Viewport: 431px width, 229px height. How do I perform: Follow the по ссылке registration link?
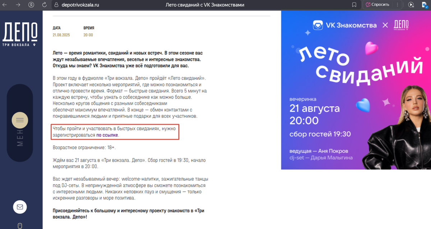107,135
